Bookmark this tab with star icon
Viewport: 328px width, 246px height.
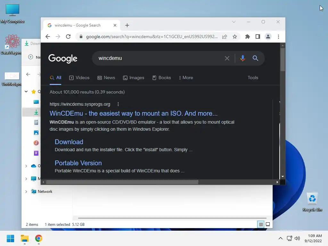235,37
